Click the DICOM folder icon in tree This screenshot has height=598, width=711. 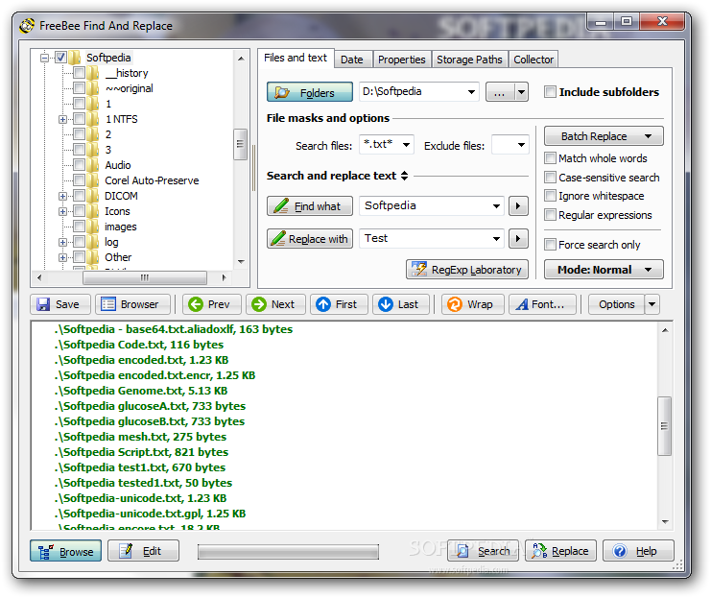(92, 196)
